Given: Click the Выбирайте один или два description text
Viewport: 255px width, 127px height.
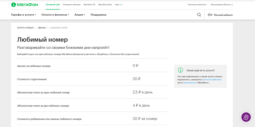Looking at the screenshot, I should pyautogui.click(x=78, y=55).
